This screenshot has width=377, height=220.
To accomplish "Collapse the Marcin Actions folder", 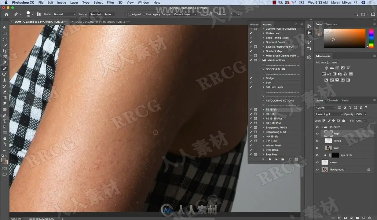I will click(x=260, y=60).
